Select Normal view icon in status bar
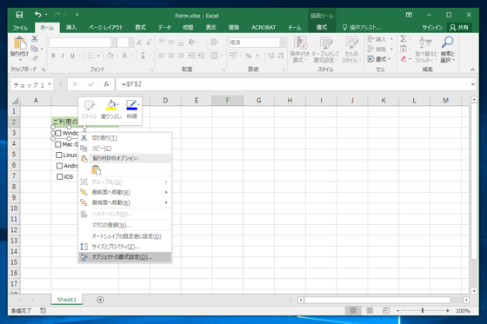The image size is (487, 324). click(x=353, y=310)
